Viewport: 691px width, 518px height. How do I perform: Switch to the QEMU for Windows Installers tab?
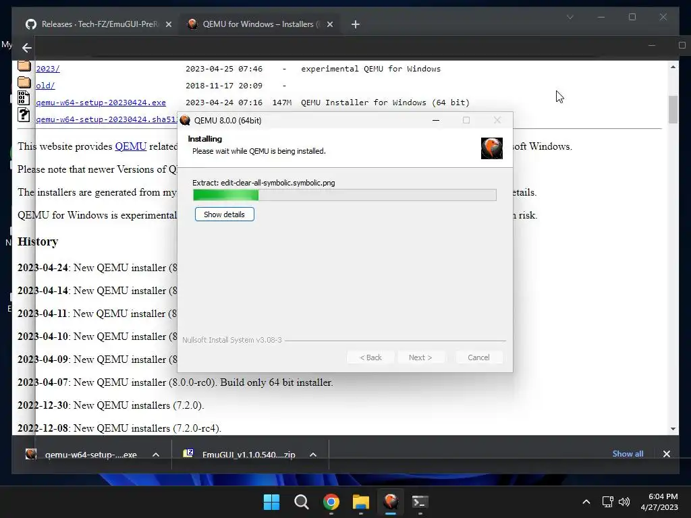(260, 24)
